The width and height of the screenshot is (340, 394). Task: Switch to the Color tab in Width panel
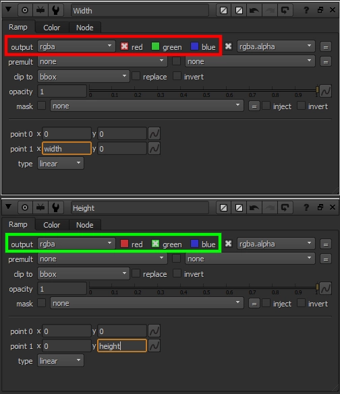(x=52, y=28)
